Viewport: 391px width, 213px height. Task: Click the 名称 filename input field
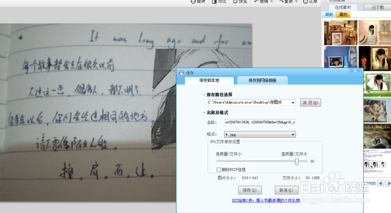pyautogui.click(x=260, y=122)
